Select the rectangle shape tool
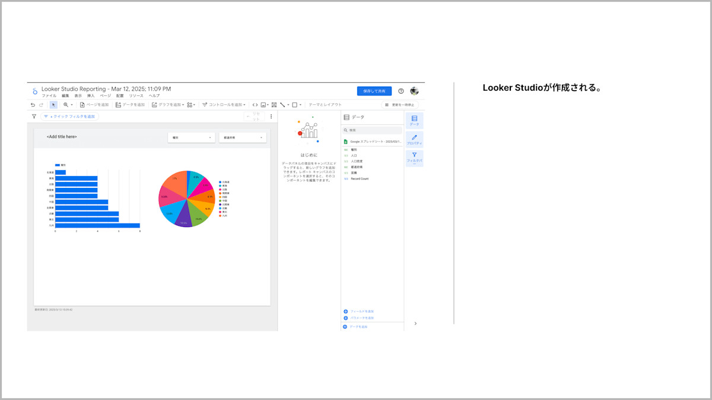 (x=294, y=105)
